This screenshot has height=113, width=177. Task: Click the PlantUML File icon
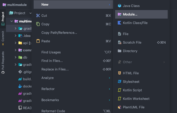[120, 107]
